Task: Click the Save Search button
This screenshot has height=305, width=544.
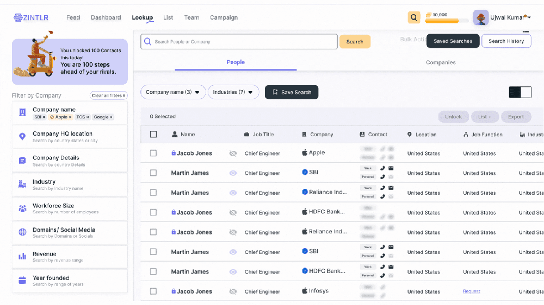Action: click(x=292, y=92)
